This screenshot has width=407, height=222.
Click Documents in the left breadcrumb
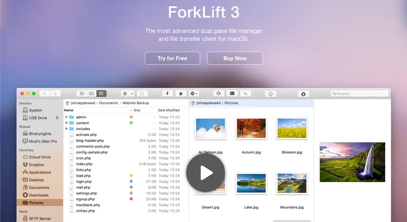click(108, 103)
